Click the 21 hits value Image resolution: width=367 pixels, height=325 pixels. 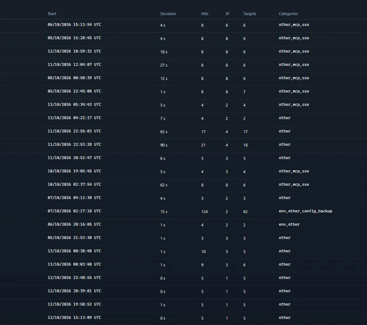[x=203, y=145]
